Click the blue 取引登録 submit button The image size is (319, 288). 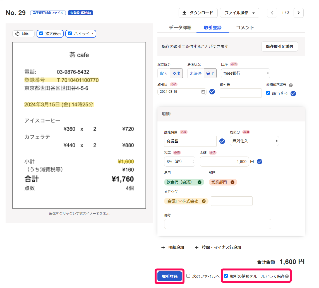click(x=170, y=276)
